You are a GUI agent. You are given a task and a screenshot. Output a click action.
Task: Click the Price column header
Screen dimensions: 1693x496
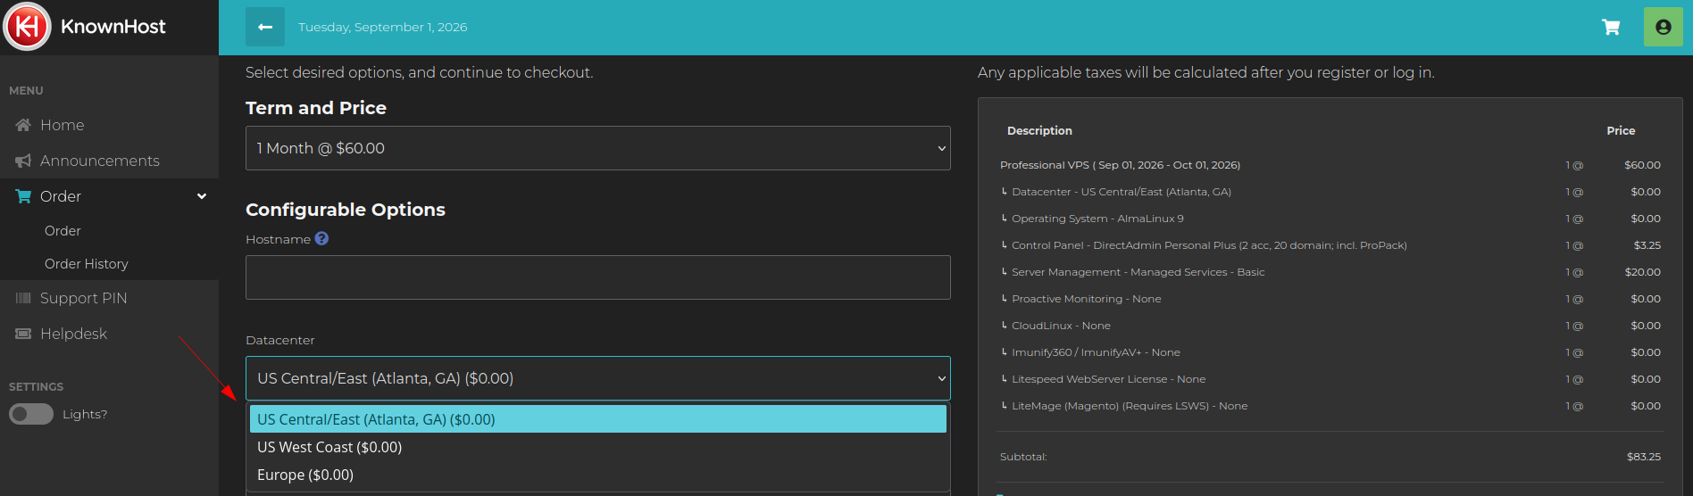point(1621,130)
